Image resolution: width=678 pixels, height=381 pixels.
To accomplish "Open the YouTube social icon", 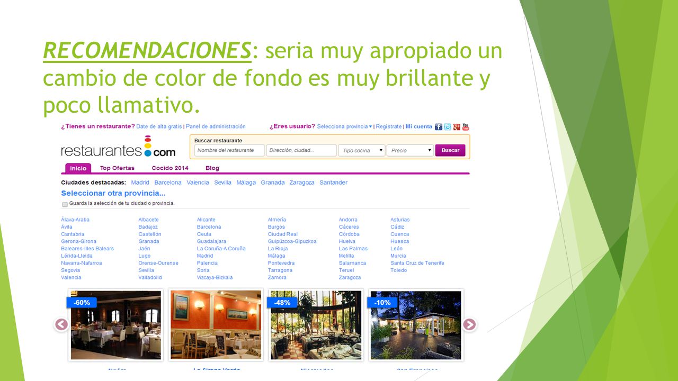I will 466,127.
